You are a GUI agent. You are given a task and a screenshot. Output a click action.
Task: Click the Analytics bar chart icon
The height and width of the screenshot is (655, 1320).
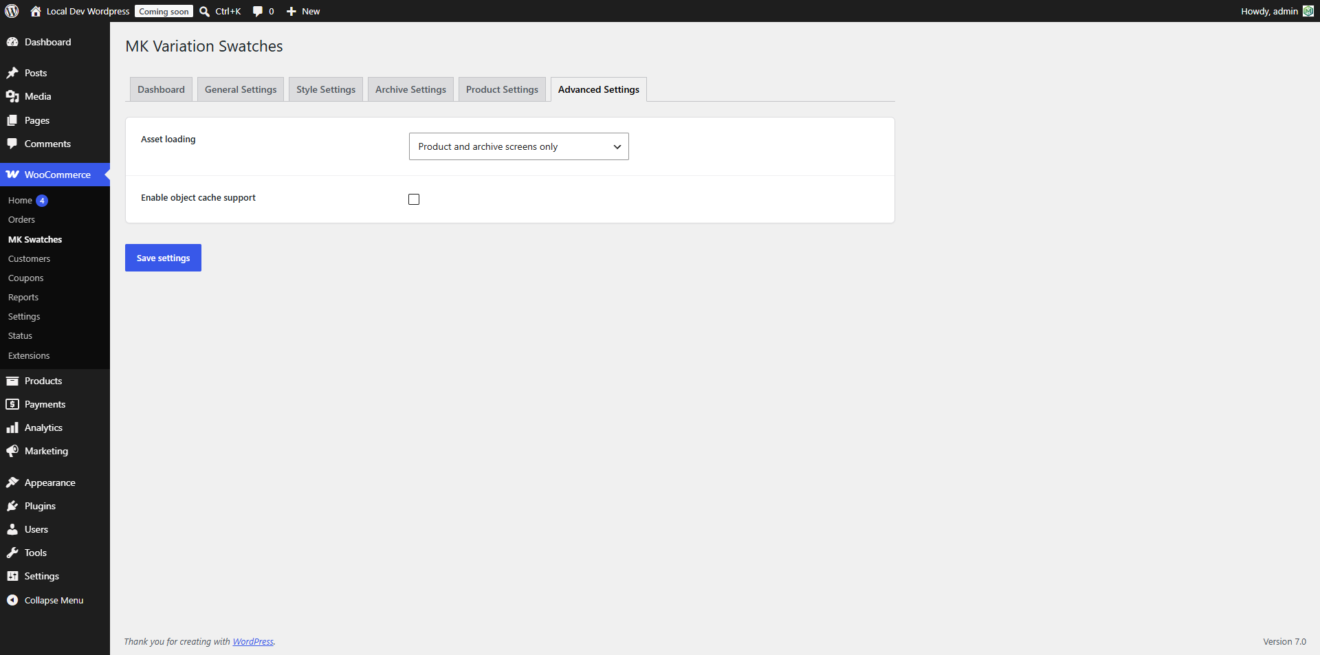pyautogui.click(x=12, y=428)
